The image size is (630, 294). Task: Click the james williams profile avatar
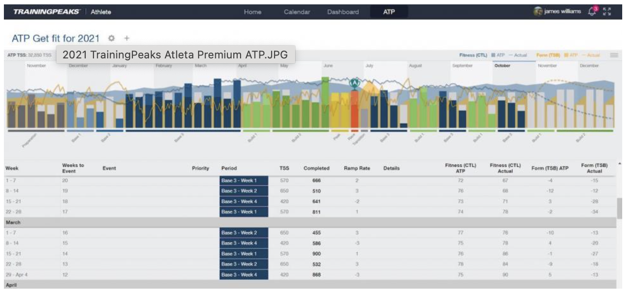(x=538, y=12)
